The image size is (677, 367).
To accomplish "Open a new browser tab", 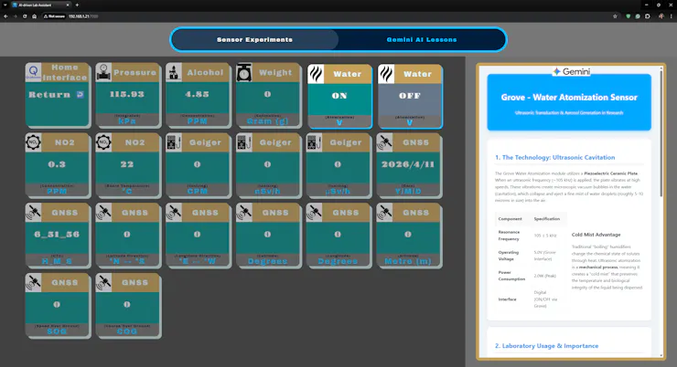I will (77, 5).
